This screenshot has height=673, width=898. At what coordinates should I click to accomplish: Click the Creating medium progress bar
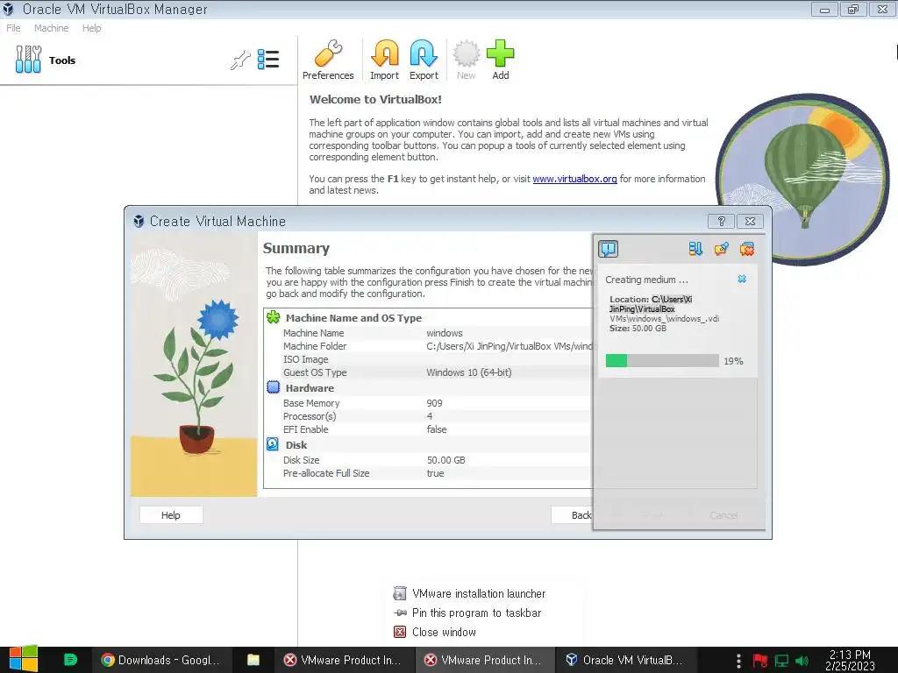(x=662, y=360)
